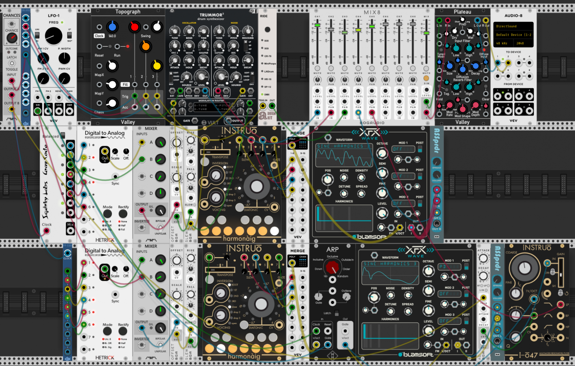Click the black sample select button on RIDE
This screenshot has width=575, height=366.
coord(267,29)
